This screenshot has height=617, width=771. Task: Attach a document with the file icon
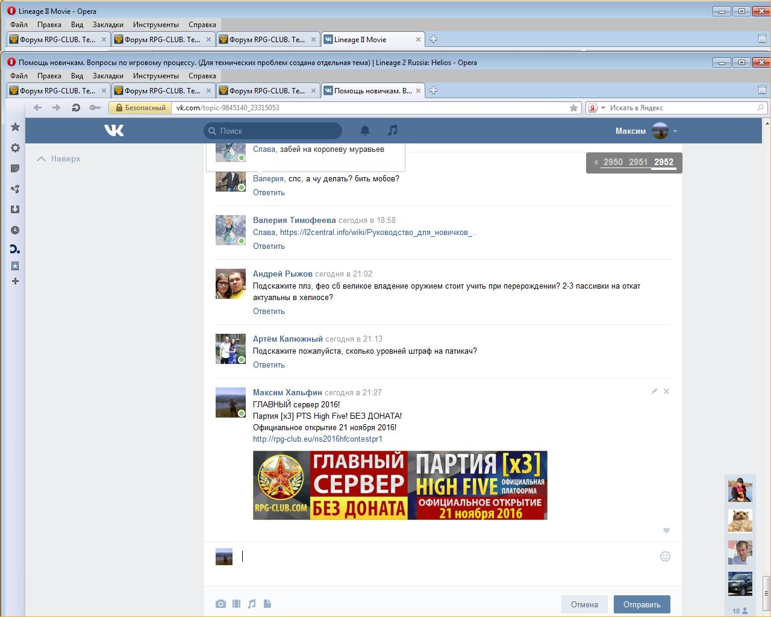[267, 604]
